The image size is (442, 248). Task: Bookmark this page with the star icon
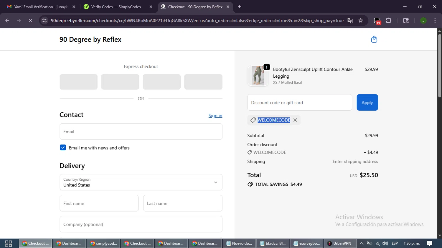(361, 21)
